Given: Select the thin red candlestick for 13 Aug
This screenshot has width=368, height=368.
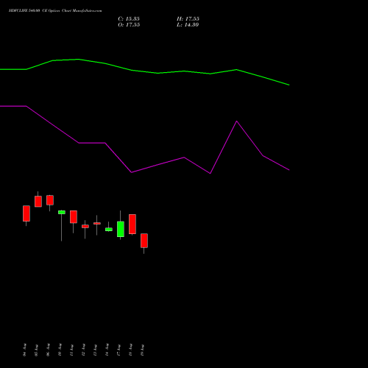Looking at the screenshot, I should pyautogui.click(x=97, y=223).
